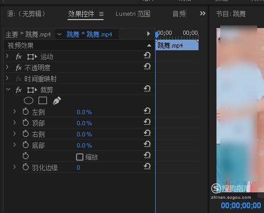
Task: Toggle animation stopwatch for 右侧
Action: (25, 134)
